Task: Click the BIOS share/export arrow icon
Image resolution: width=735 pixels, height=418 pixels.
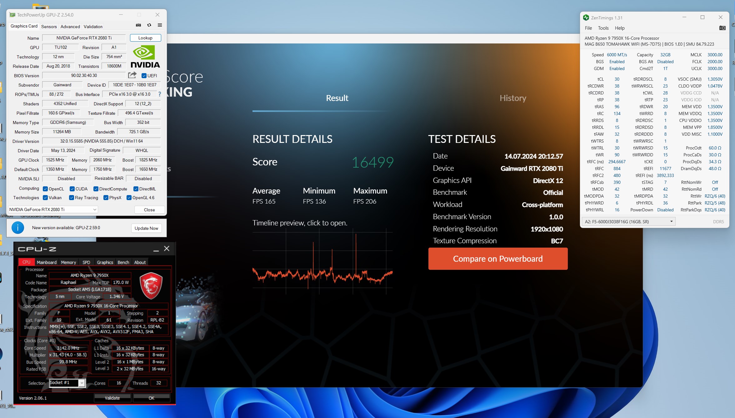Action: click(132, 75)
